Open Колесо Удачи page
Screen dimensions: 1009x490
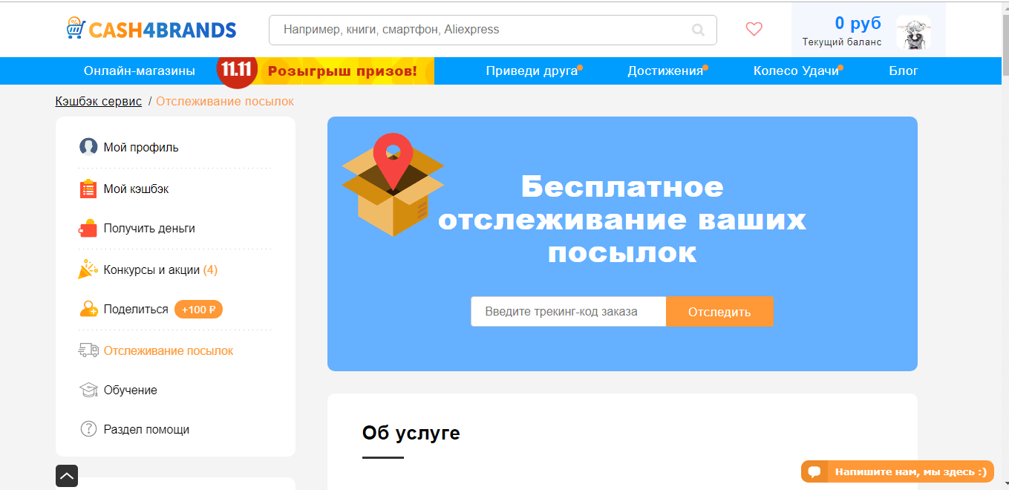pyautogui.click(x=795, y=71)
